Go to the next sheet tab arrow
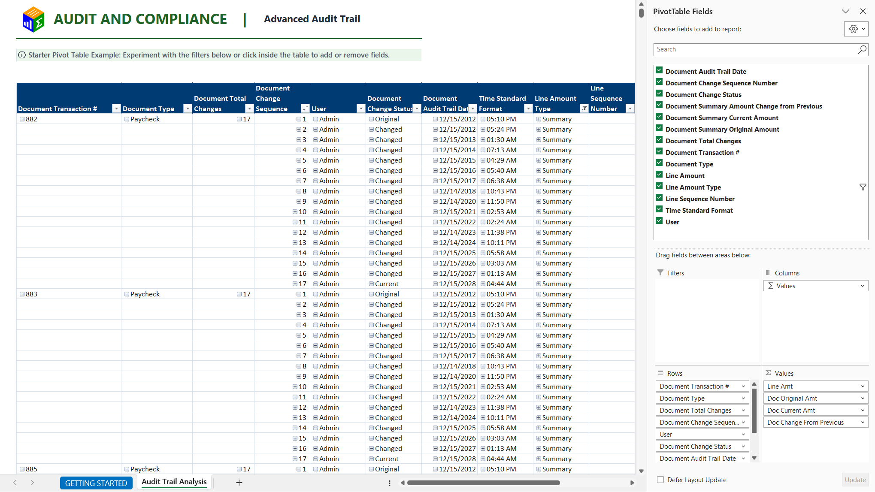The width and height of the screenshot is (875, 492). [x=32, y=483]
